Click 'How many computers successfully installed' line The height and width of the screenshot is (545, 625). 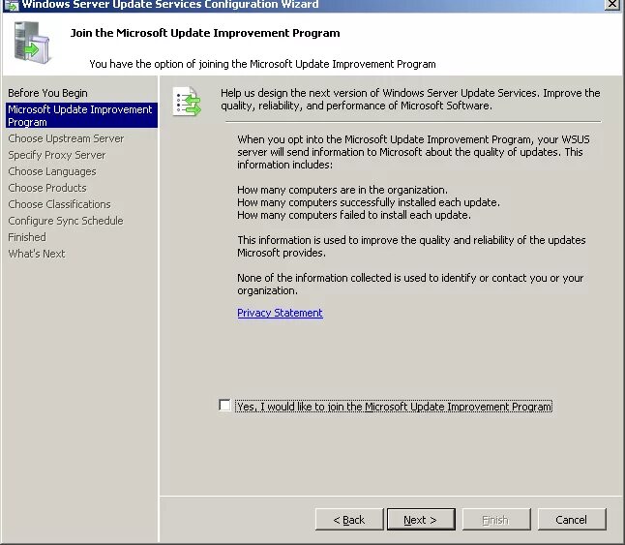(x=369, y=202)
